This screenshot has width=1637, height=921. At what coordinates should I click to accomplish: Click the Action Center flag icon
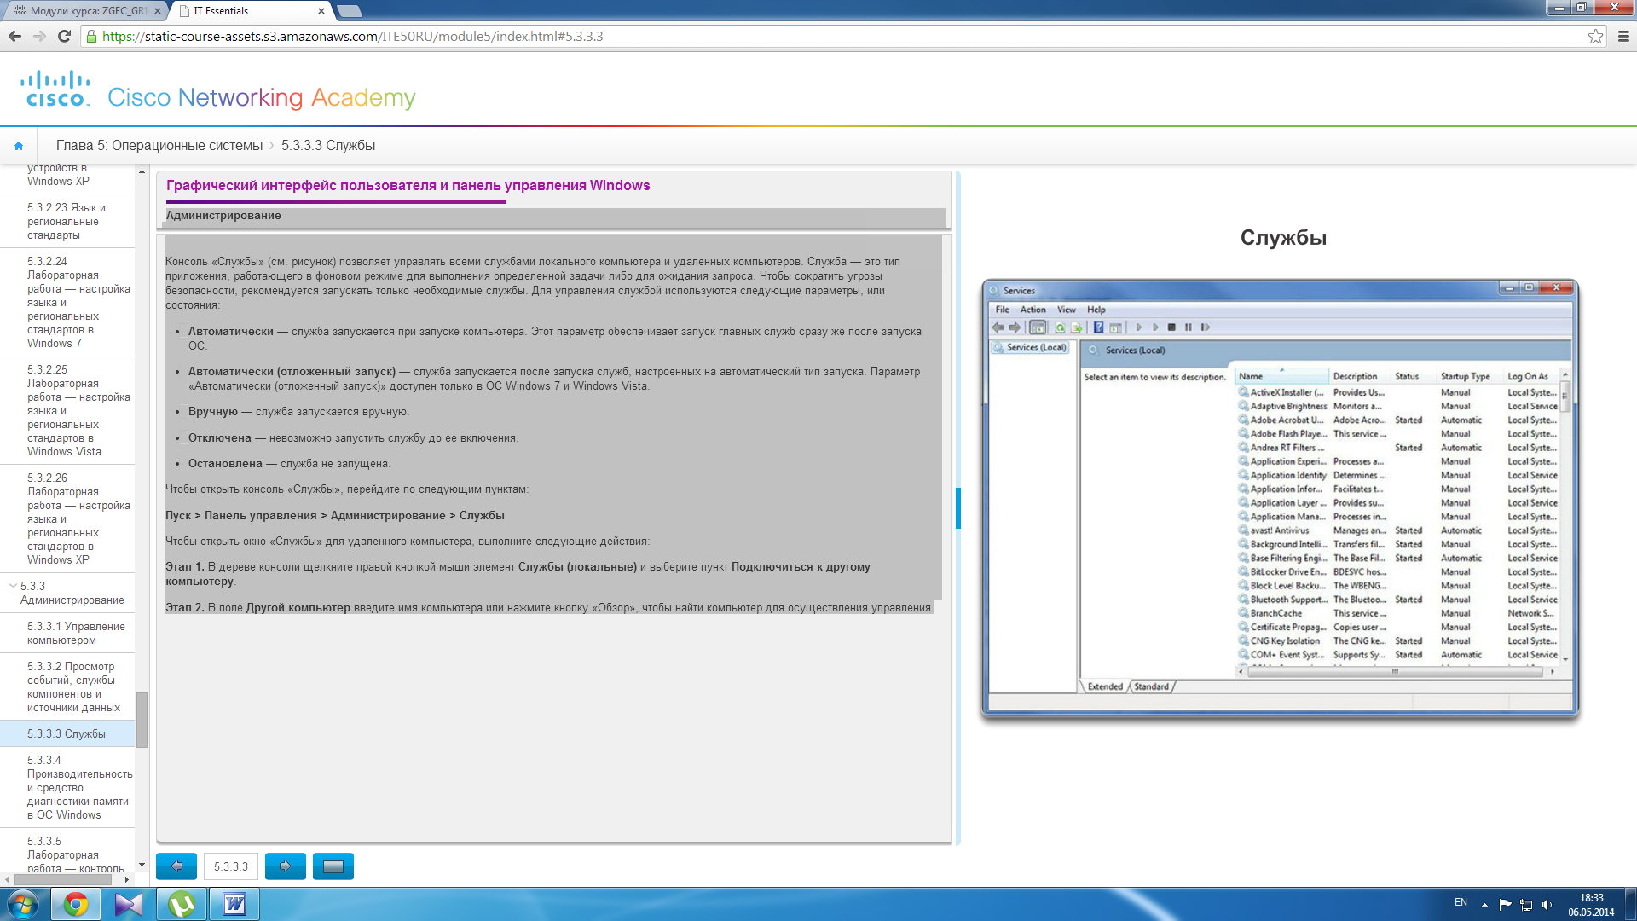(1506, 904)
